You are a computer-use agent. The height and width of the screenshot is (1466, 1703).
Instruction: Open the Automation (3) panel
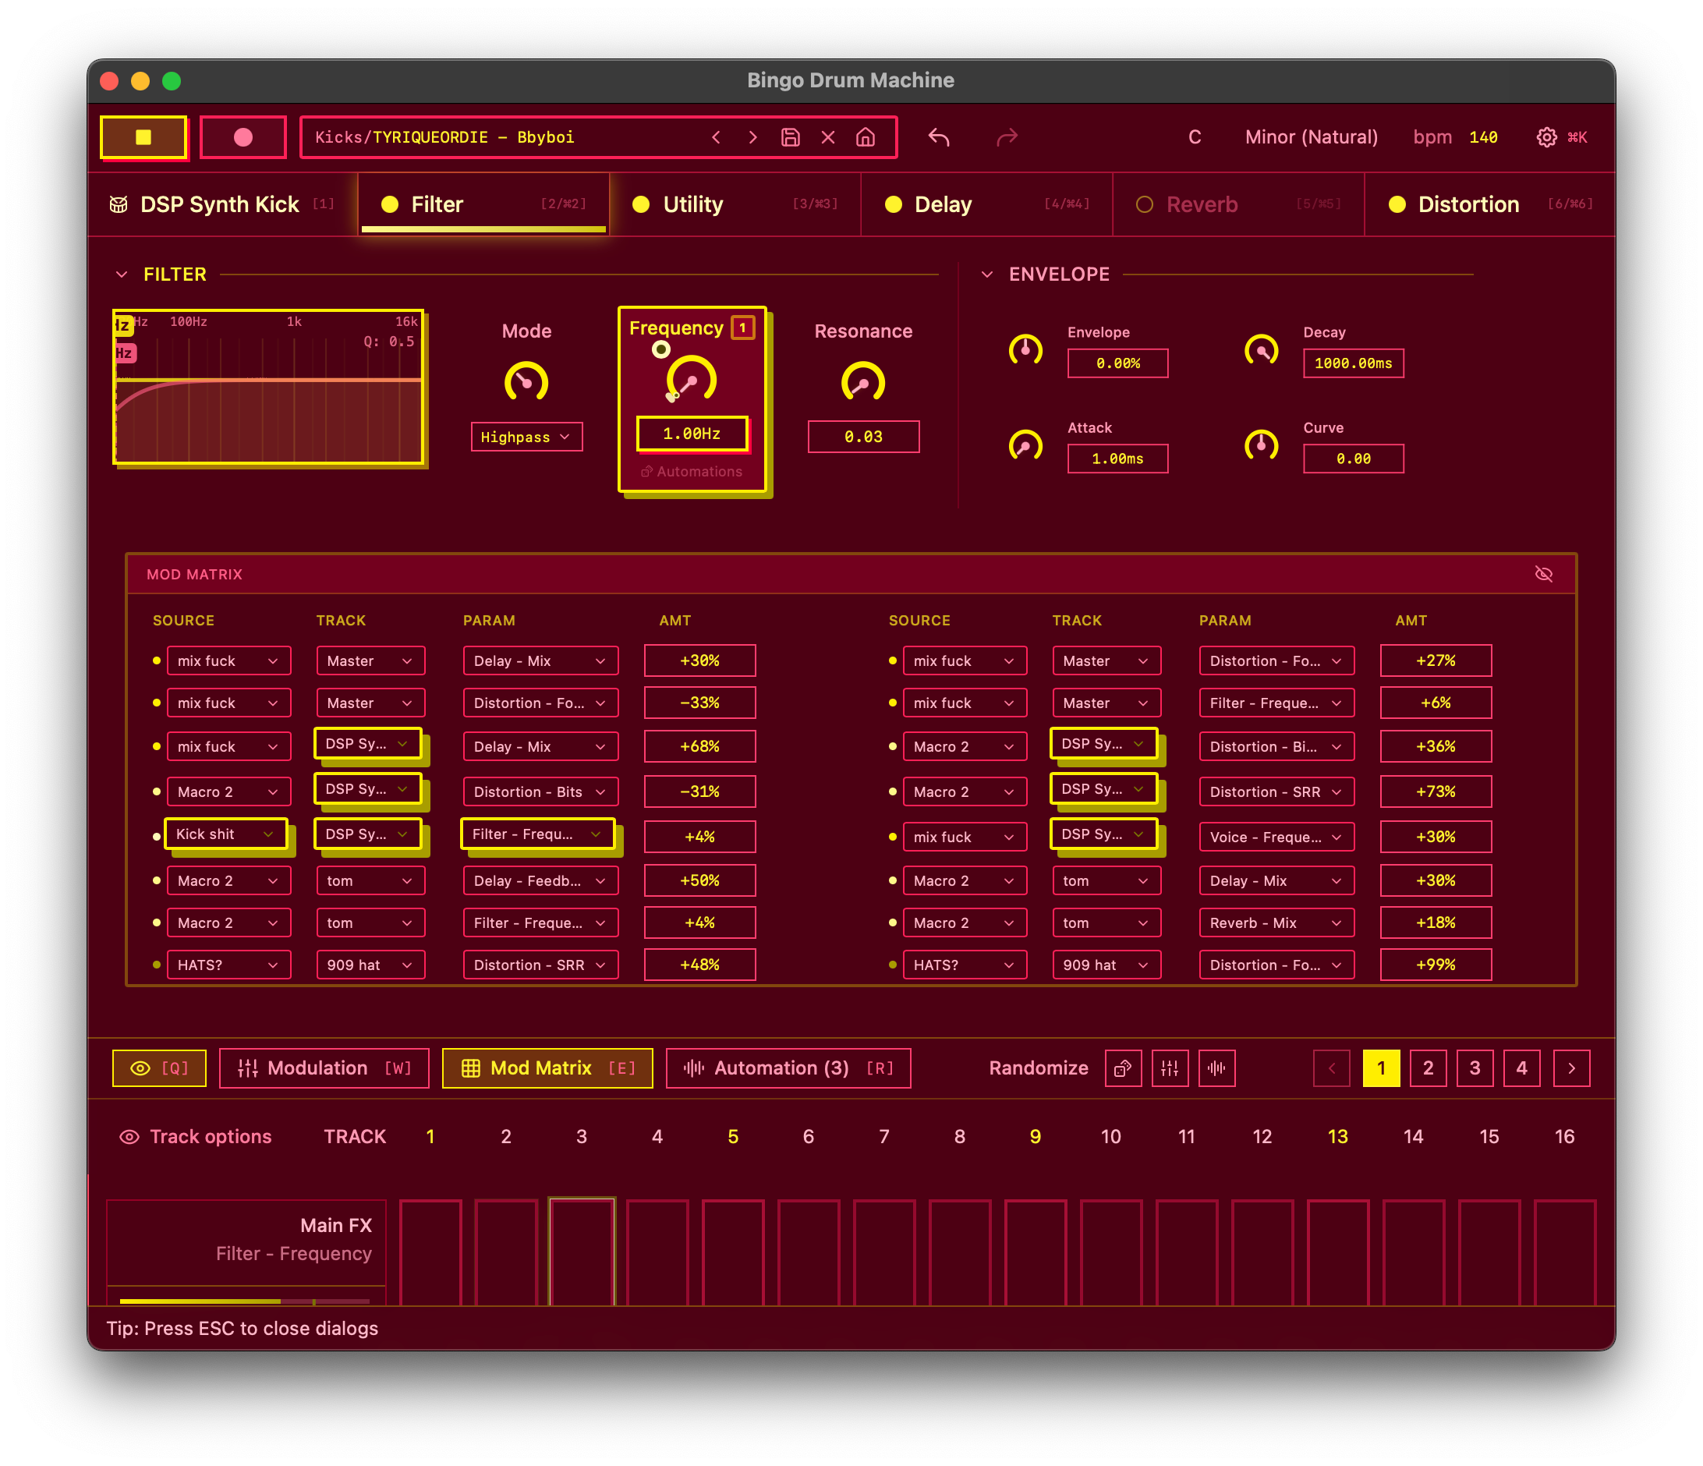pyautogui.click(x=788, y=1068)
